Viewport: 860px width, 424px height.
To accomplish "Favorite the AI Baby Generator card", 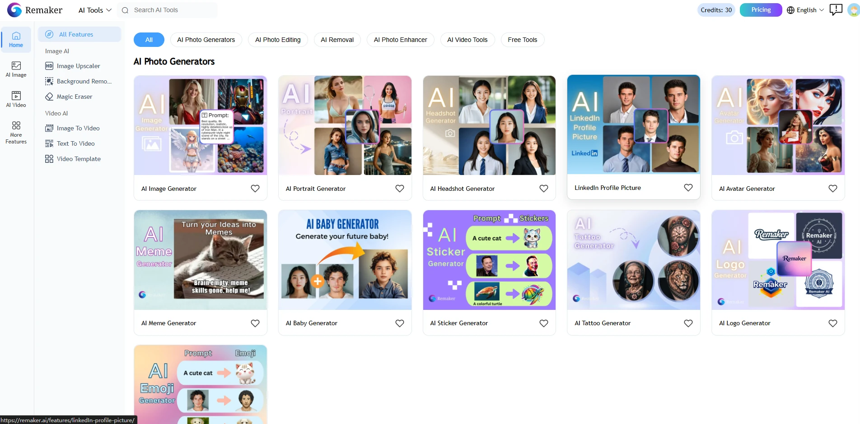I will [400, 323].
